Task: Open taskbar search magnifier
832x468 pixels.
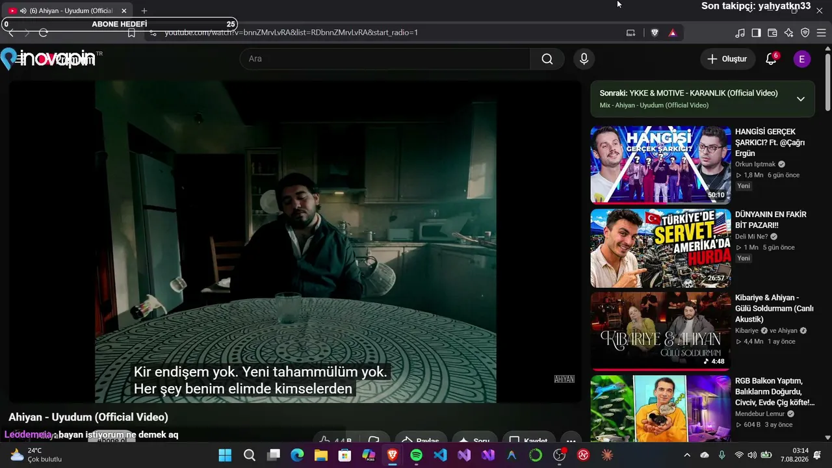Action: (x=249, y=455)
